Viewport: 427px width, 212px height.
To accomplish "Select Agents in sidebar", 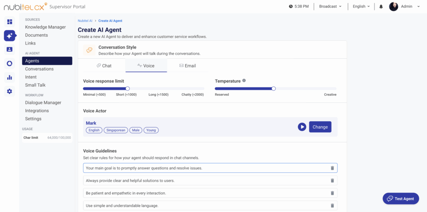I will [47, 61].
